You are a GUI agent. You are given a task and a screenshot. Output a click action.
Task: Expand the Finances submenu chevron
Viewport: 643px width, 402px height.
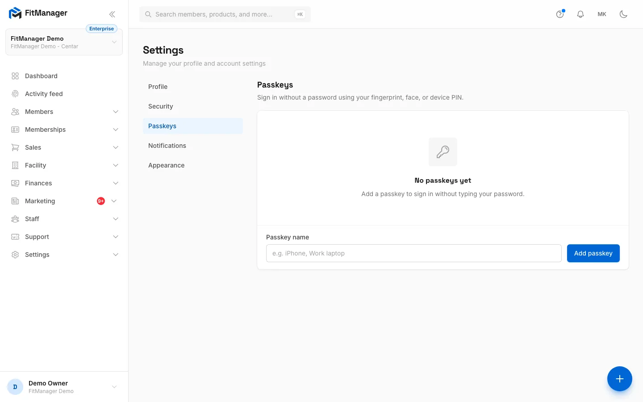116,183
